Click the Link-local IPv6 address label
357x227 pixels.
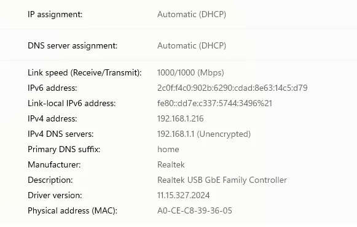71,104
